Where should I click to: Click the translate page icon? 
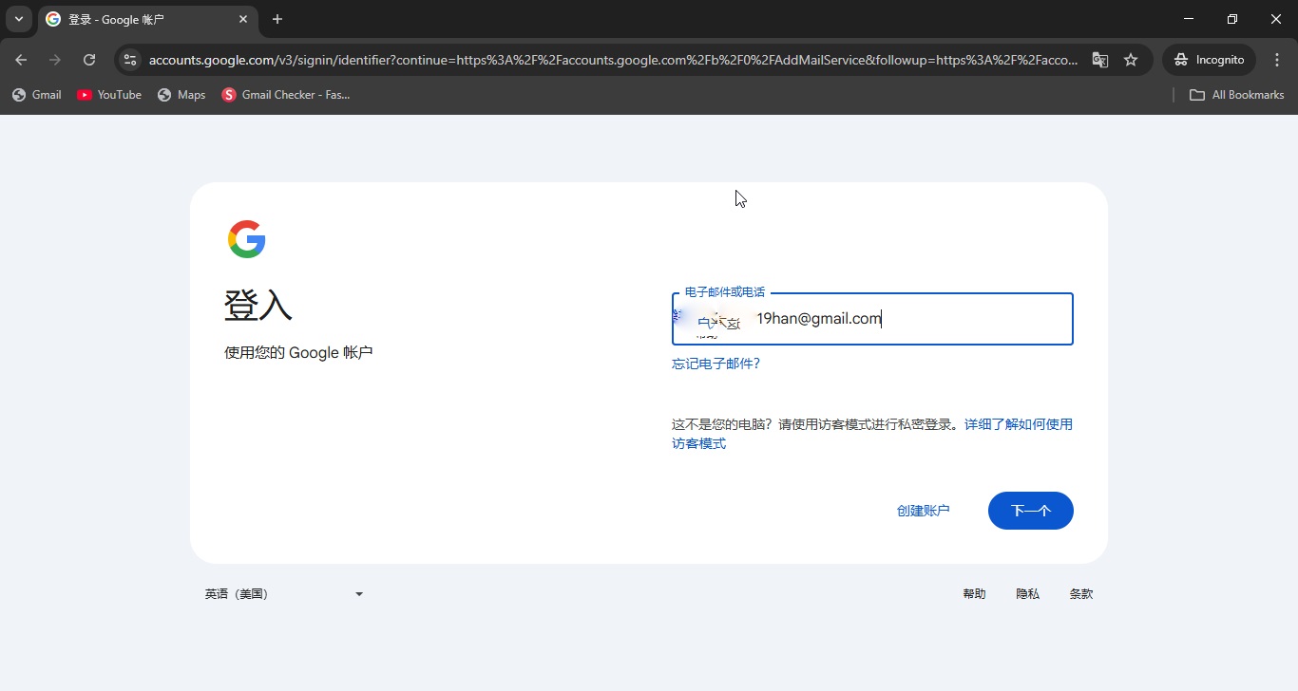click(1099, 60)
